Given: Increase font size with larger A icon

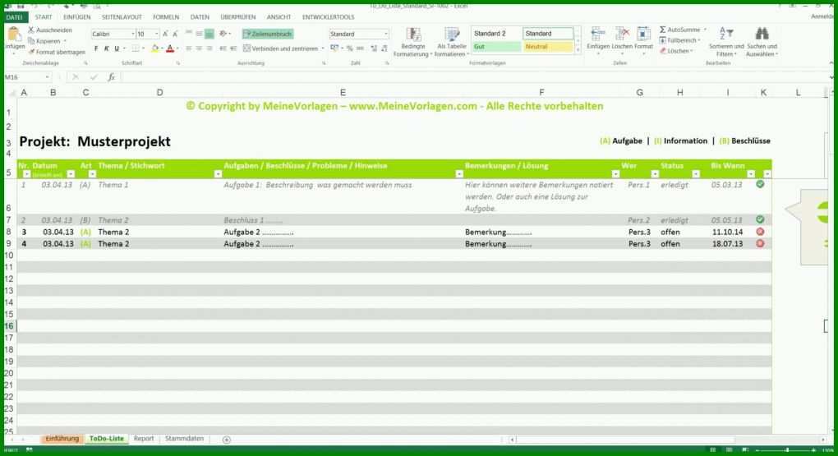Looking at the screenshot, I should (165, 34).
